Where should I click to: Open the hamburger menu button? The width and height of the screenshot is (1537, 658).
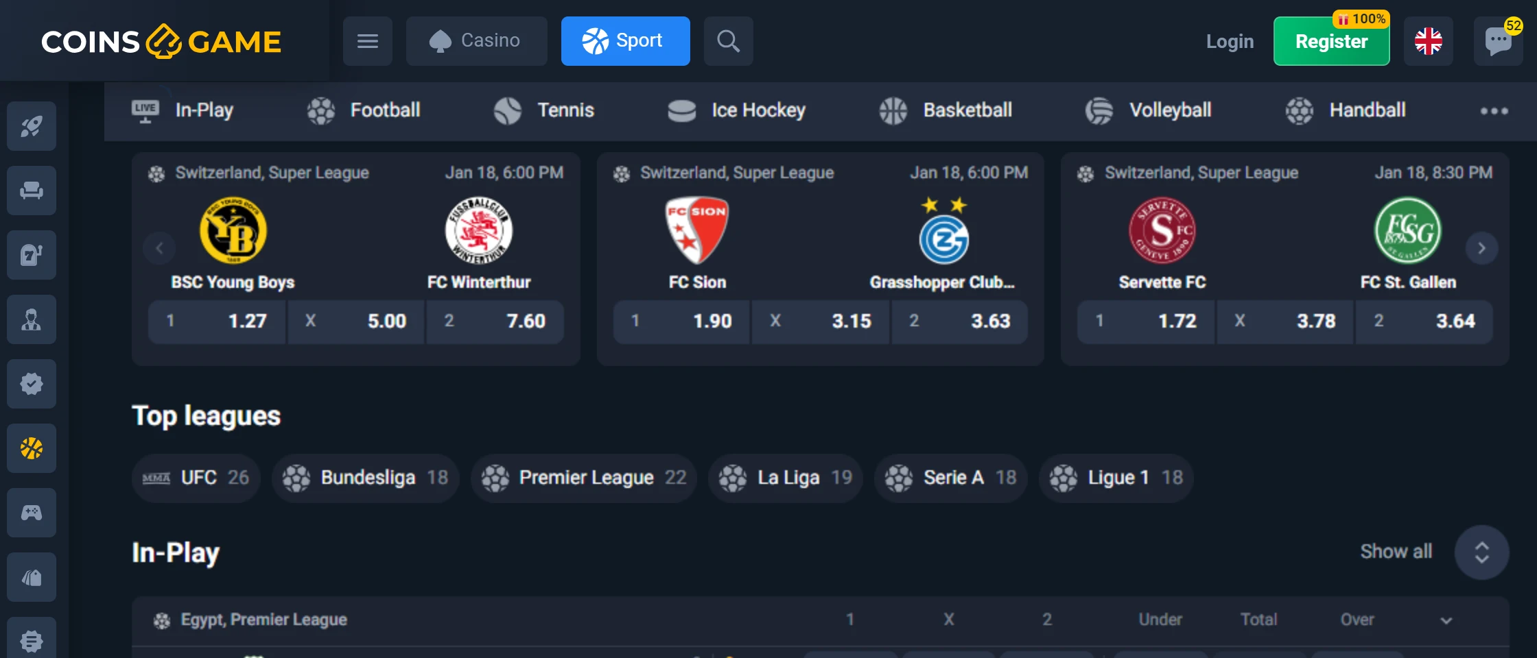[x=368, y=41]
